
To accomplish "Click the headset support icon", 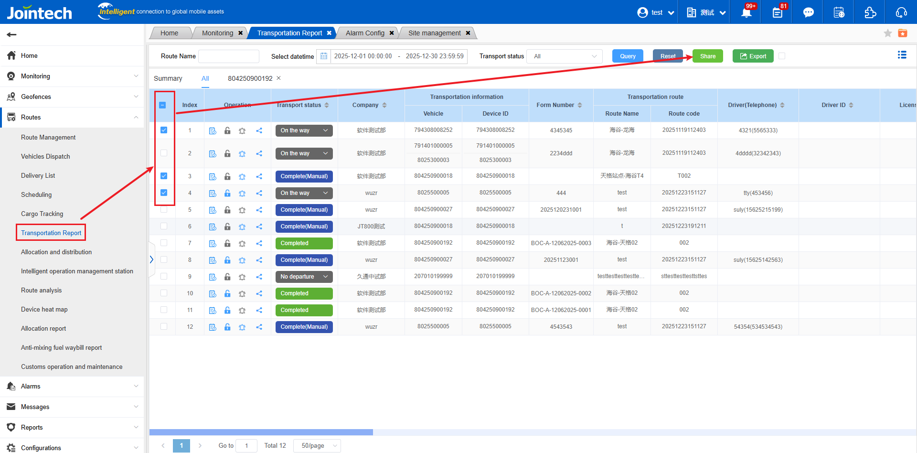I will click(x=901, y=13).
